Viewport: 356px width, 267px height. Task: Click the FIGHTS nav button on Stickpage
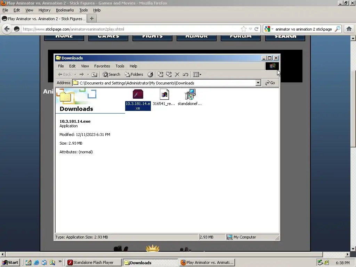(x=152, y=38)
